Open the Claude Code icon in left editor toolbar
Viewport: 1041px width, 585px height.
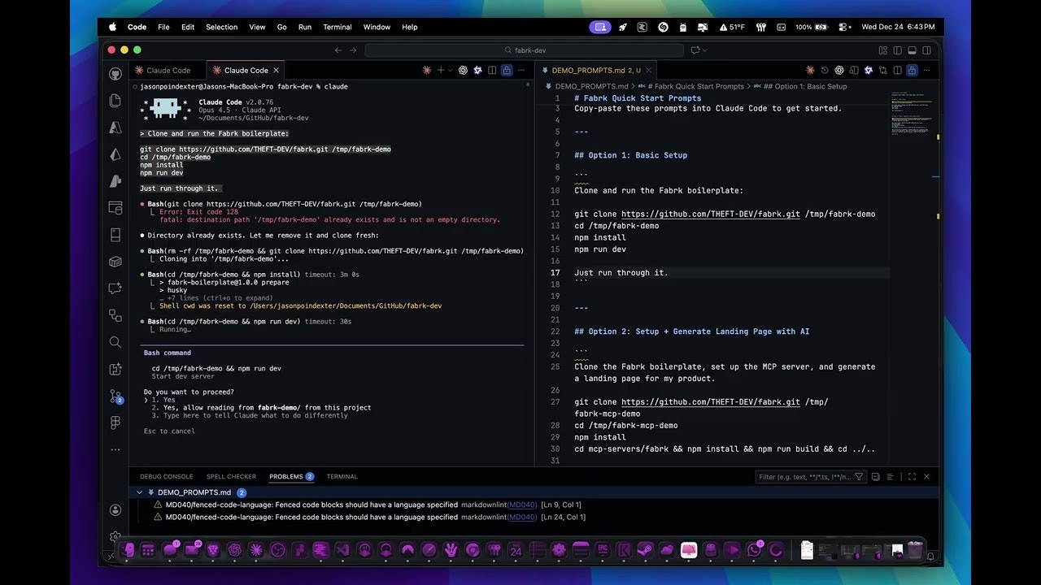tap(426, 70)
